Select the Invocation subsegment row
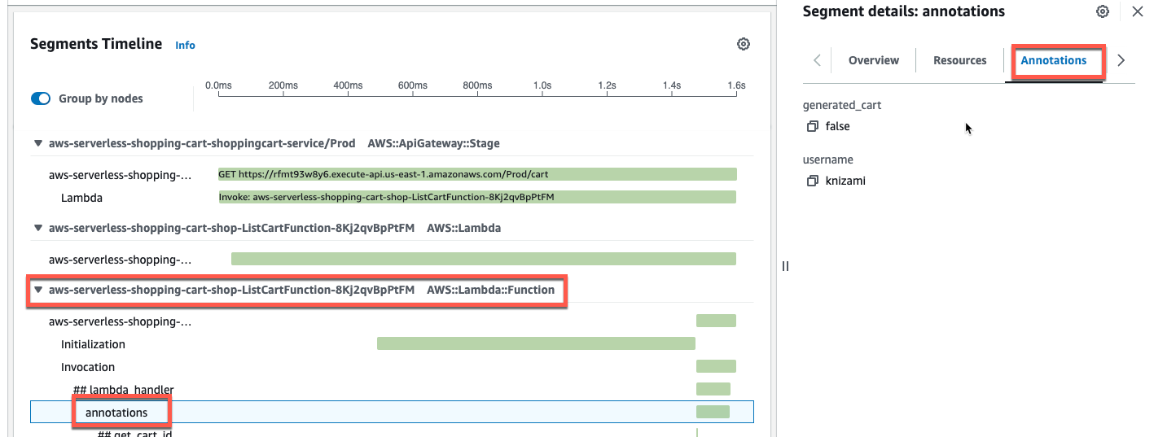Image resolution: width=1154 pixels, height=437 pixels. click(392, 367)
